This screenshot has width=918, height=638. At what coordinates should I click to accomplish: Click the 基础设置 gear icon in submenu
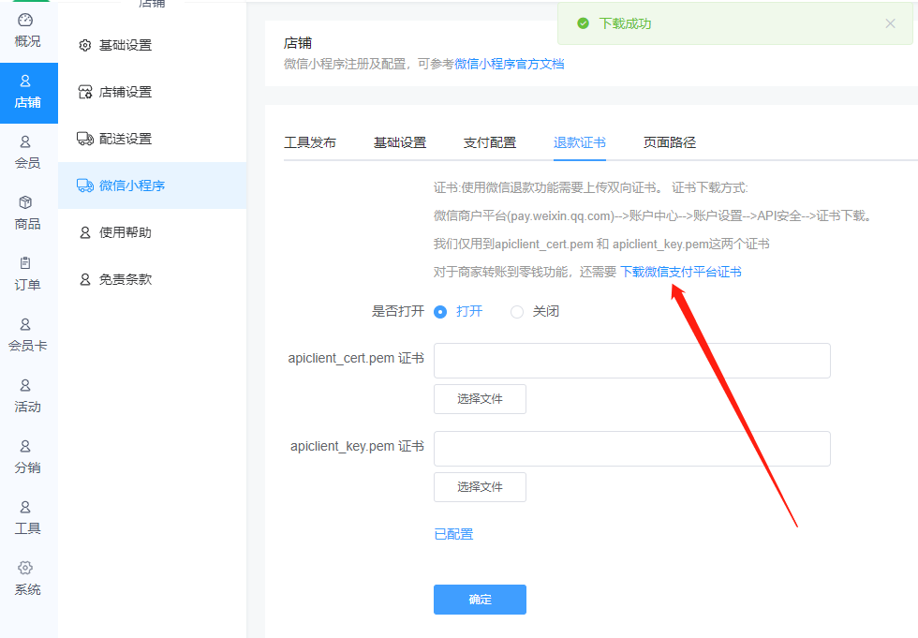pos(85,45)
